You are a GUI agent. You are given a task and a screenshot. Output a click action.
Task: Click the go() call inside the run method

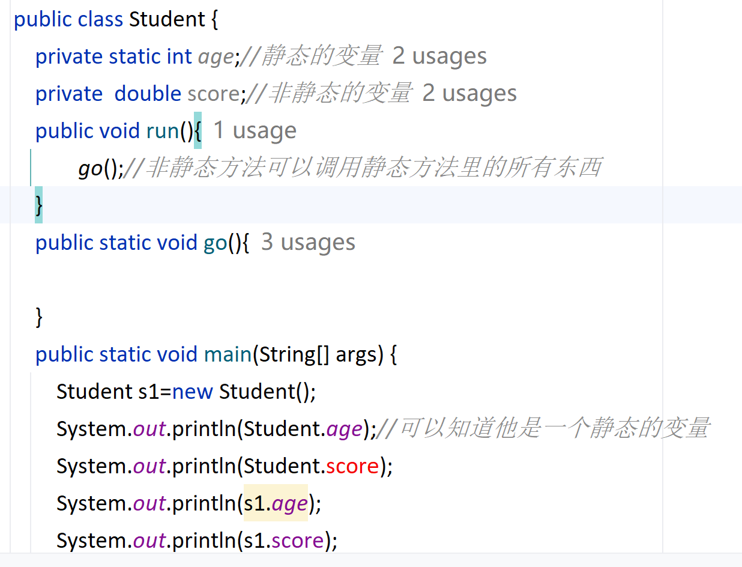(x=91, y=169)
